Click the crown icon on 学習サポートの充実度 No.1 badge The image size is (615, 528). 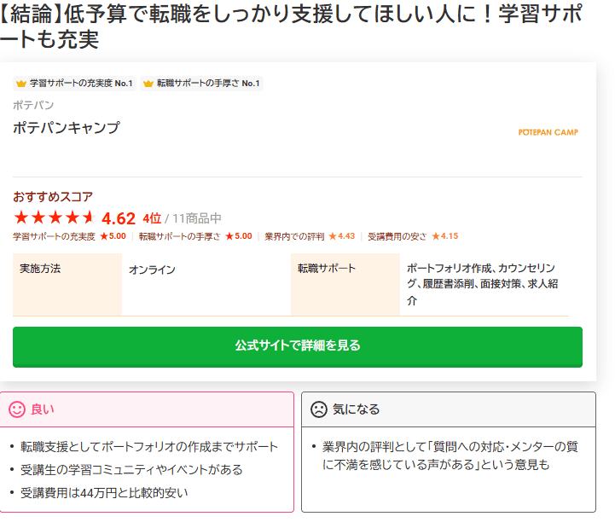tap(21, 84)
